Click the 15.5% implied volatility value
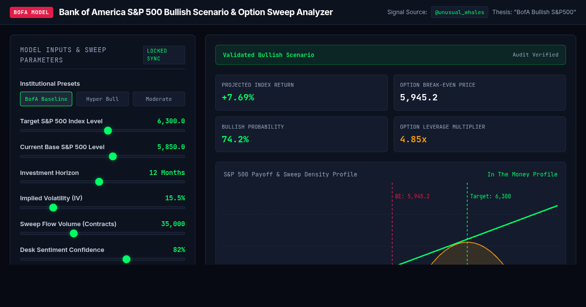Screen dimensions: 586x307 tap(175, 198)
